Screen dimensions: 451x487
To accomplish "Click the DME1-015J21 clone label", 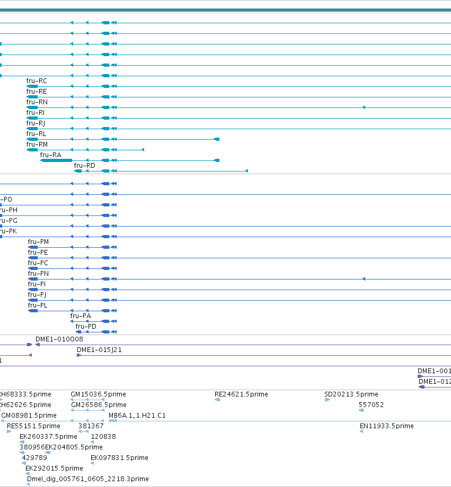I will (99, 350).
